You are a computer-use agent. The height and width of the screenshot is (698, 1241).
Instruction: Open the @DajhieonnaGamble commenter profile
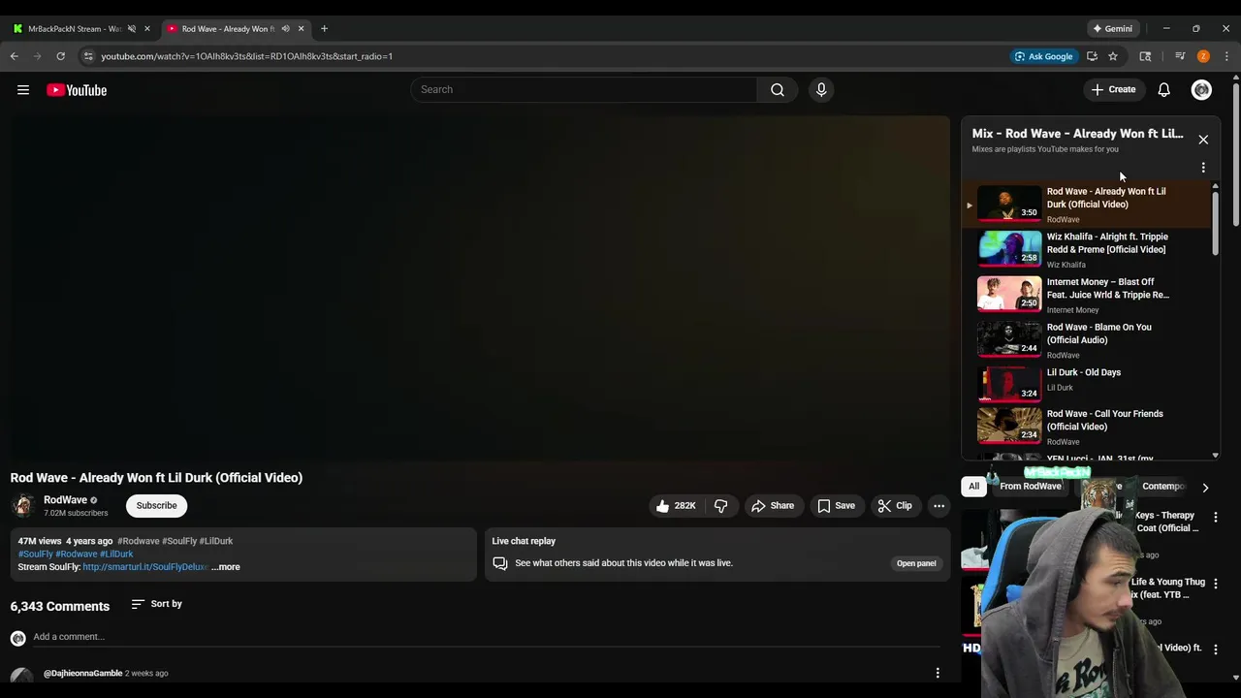[x=82, y=673]
